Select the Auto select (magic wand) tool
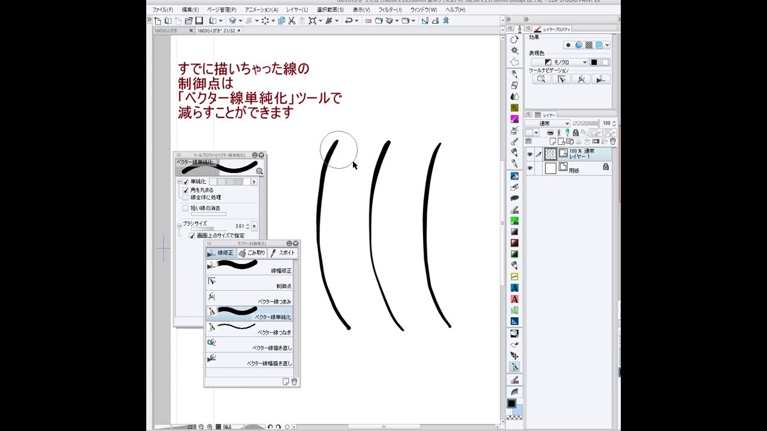Viewport: 767px width, 431px height. click(x=514, y=51)
